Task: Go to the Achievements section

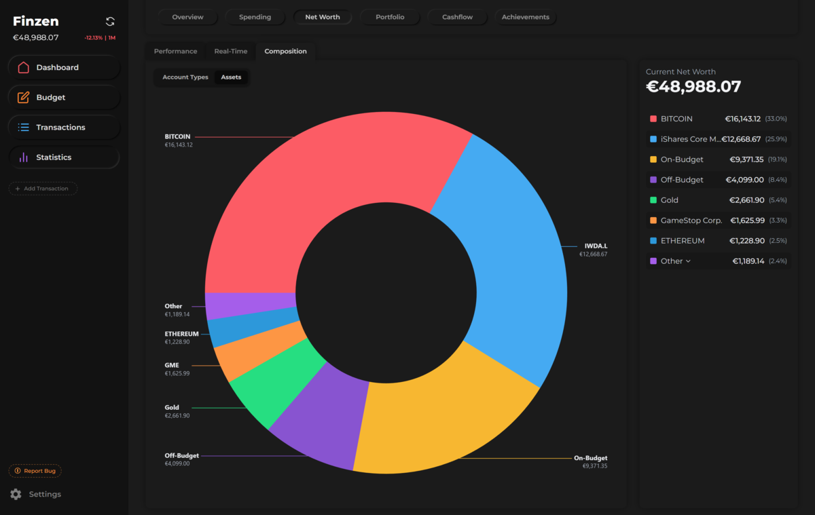Action: pos(525,17)
